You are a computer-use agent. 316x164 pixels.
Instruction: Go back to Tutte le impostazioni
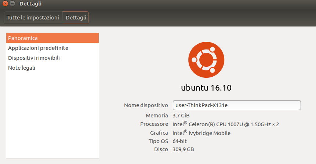coord(33,18)
